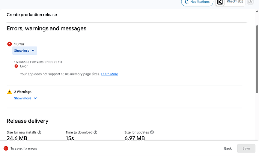Click the disabled Save button
259x156 pixels.
click(x=246, y=148)
